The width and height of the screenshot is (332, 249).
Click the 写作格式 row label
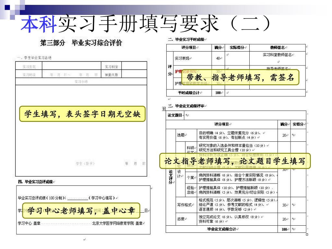click(184, 205)
